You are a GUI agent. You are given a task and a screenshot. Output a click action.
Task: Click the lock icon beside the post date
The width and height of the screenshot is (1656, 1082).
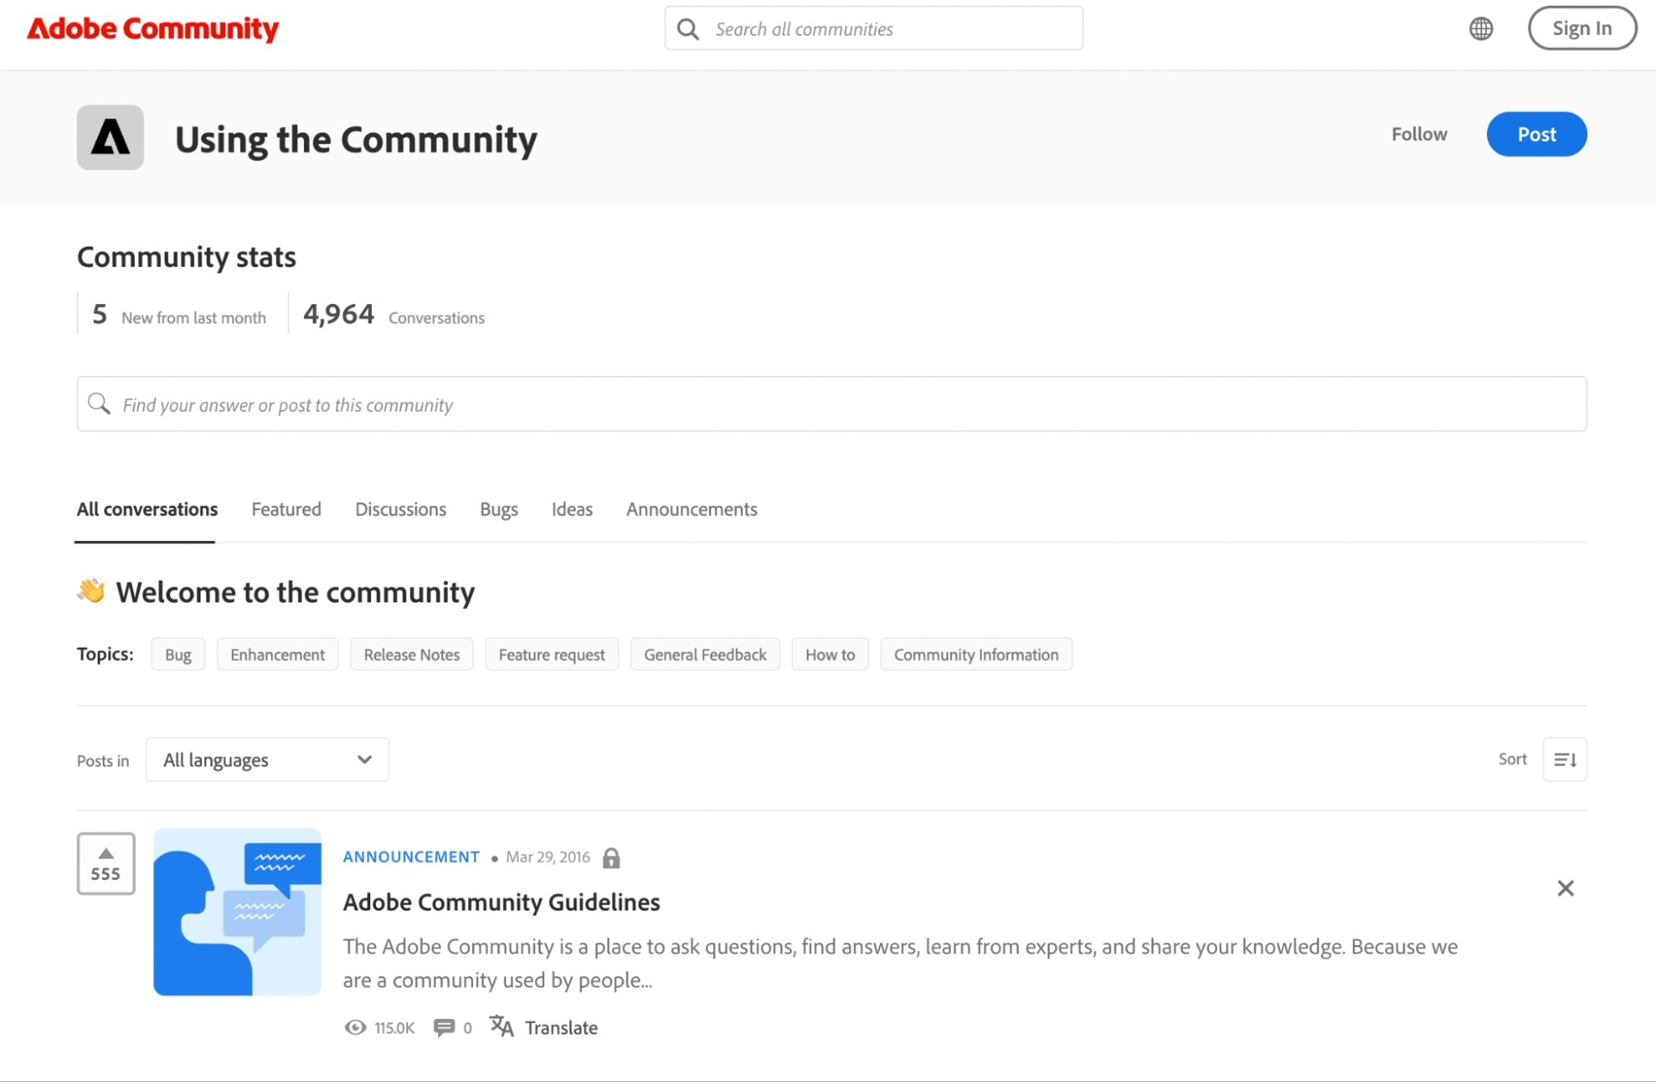611,857
